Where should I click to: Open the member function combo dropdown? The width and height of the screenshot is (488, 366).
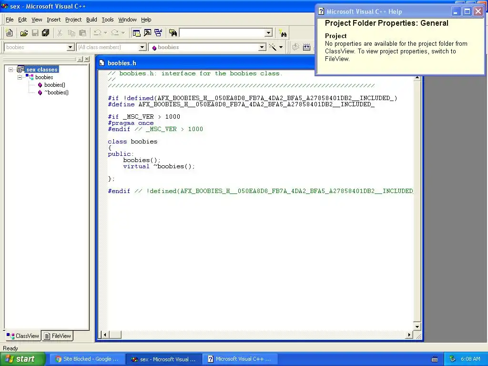(x=263, y=47)
